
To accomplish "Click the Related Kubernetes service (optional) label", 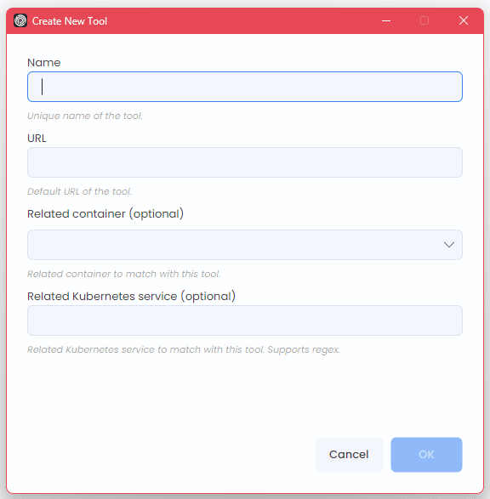I will pos(131,297).
